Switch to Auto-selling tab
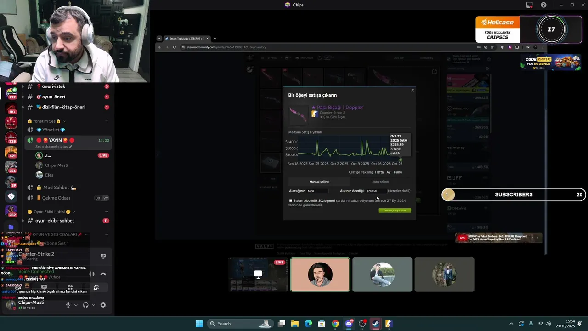 click(x=380, y=182)
